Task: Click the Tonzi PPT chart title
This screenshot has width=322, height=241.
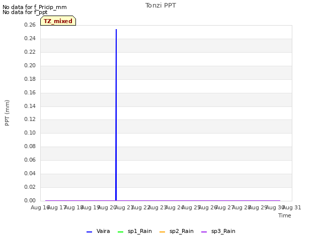Action: click(x=160, y=6)
